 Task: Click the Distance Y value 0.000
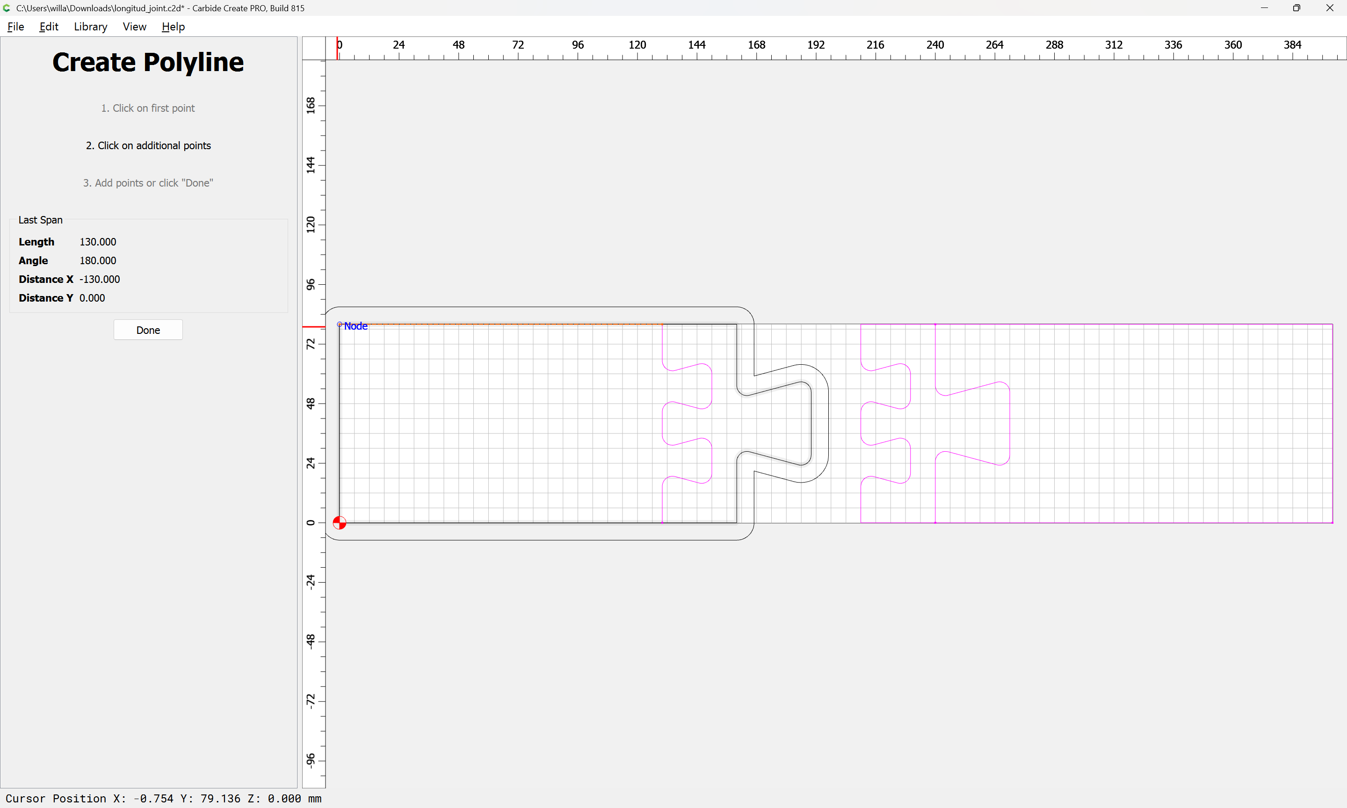click(92, 298)
